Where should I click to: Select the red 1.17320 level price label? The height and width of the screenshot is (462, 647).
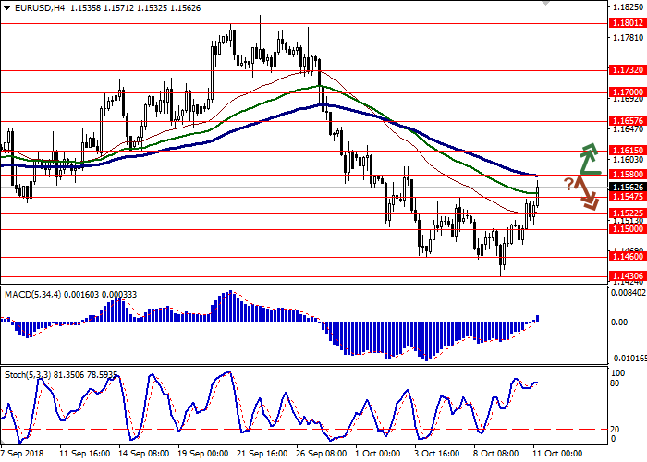click(628, 70)
